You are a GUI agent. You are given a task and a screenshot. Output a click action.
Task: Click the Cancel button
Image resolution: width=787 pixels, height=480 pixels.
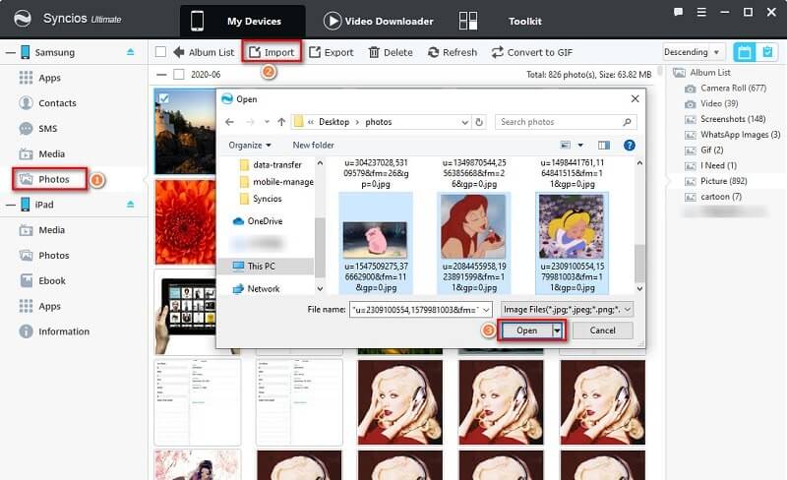pos(602,330)
